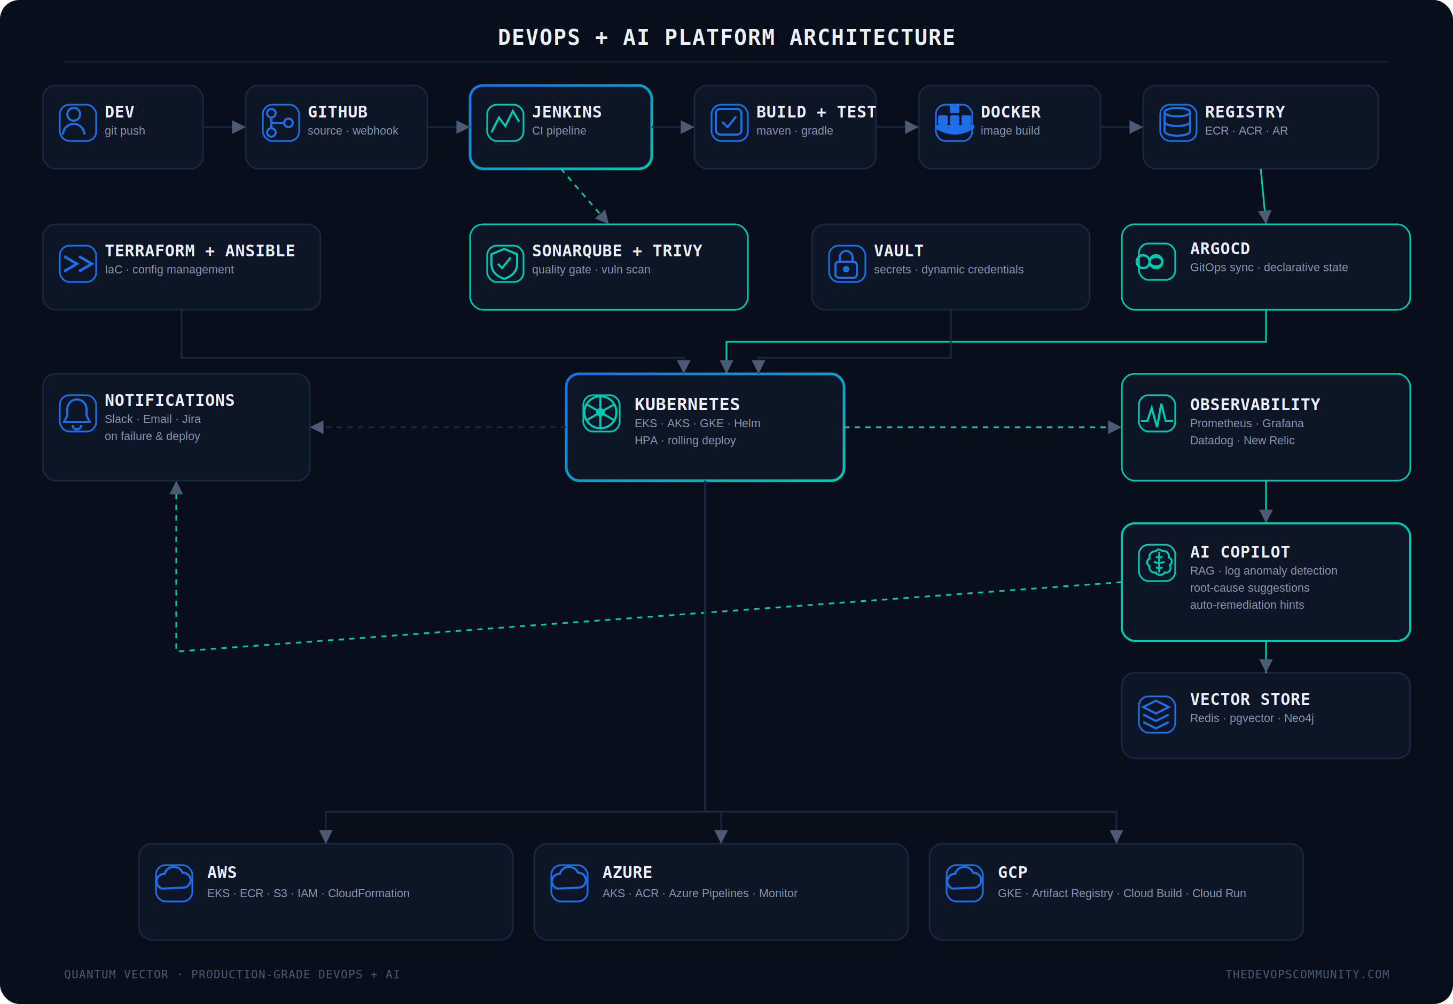The width and height of the screenshot is (1453, 1004).
Task: Click the ArgoCD infinity loop icon
Action: [x=1155, y=262]
